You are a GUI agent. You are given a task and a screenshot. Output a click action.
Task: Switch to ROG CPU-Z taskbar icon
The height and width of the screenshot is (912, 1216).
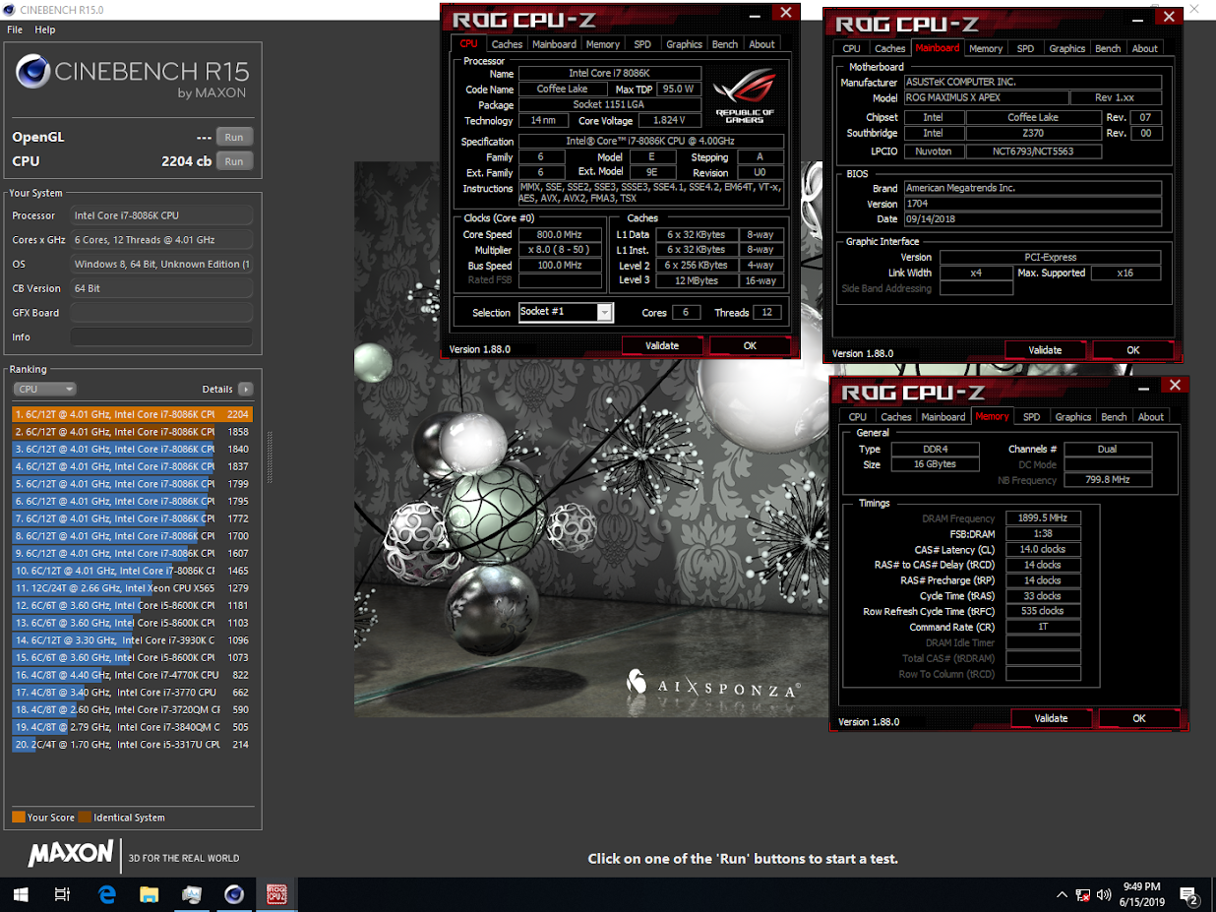(x=276, y=894)
